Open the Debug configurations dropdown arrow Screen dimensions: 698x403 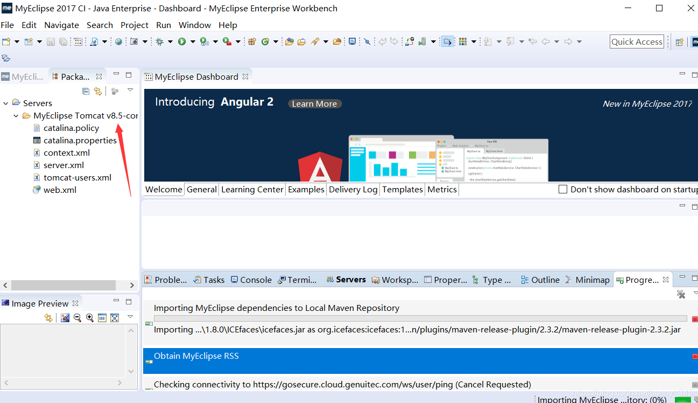pos(170,41)
